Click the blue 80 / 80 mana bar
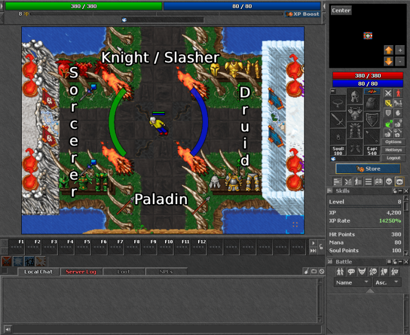Screen dimensions: 410x335 [x=242, y=6]
